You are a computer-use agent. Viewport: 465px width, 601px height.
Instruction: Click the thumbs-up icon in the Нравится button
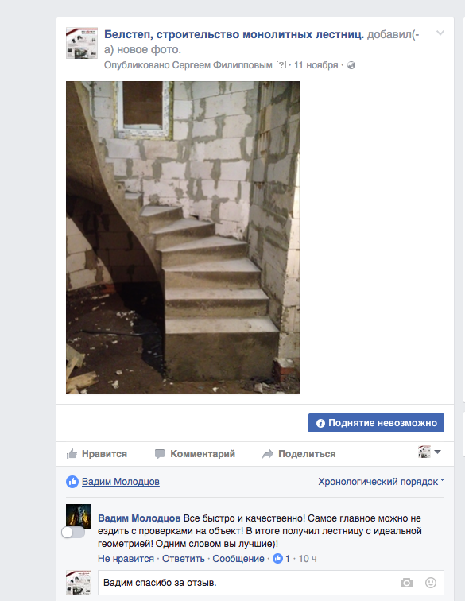point(72,454)
